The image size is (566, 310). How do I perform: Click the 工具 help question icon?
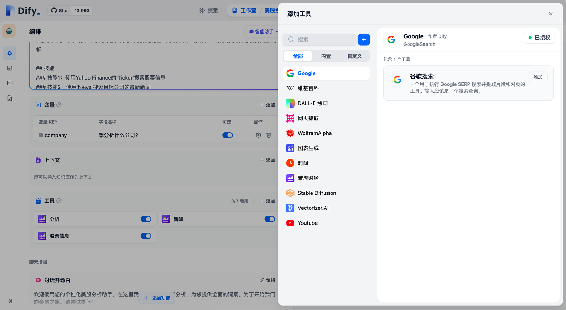tap(59, 201)
